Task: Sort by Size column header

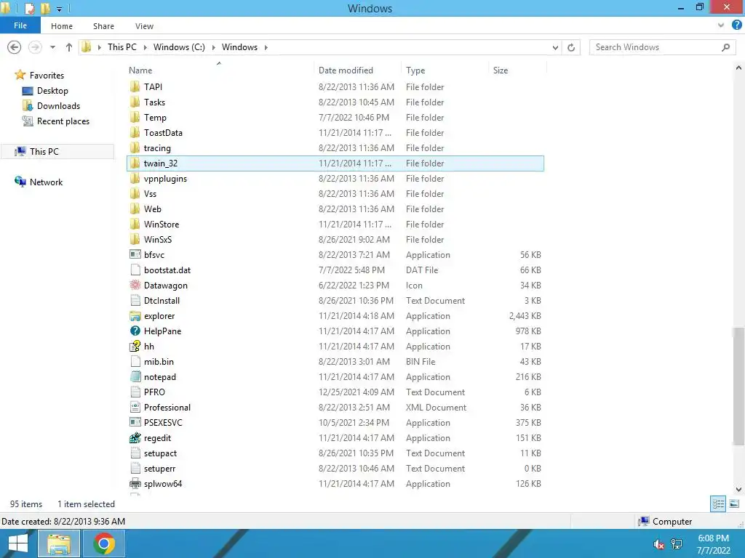Action: pos(518,70)
